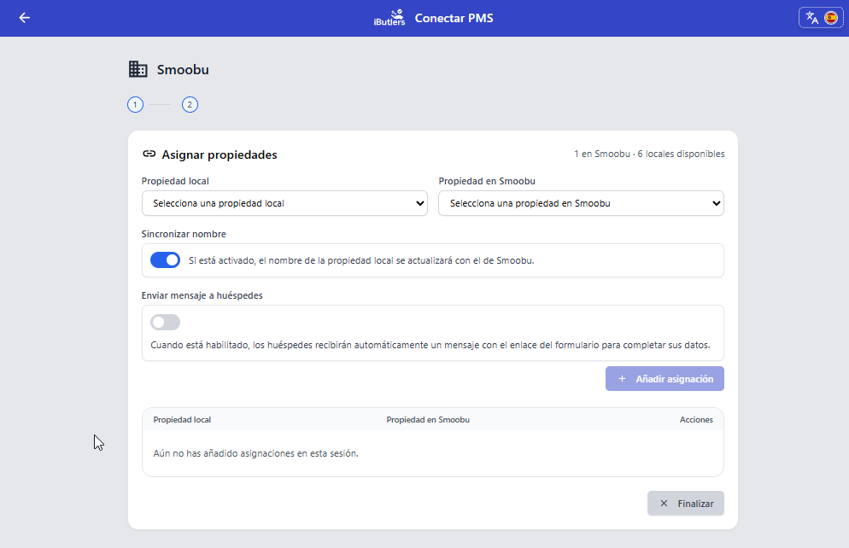
Task: Click the Spanish flag icon
Action: [x=830, y=18]
